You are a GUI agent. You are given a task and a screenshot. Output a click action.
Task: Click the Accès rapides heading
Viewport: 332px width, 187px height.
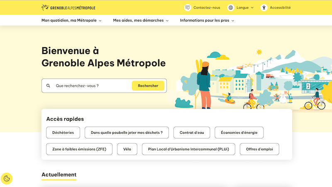65,119
